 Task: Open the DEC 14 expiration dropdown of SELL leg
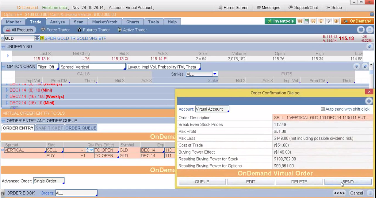152,150
